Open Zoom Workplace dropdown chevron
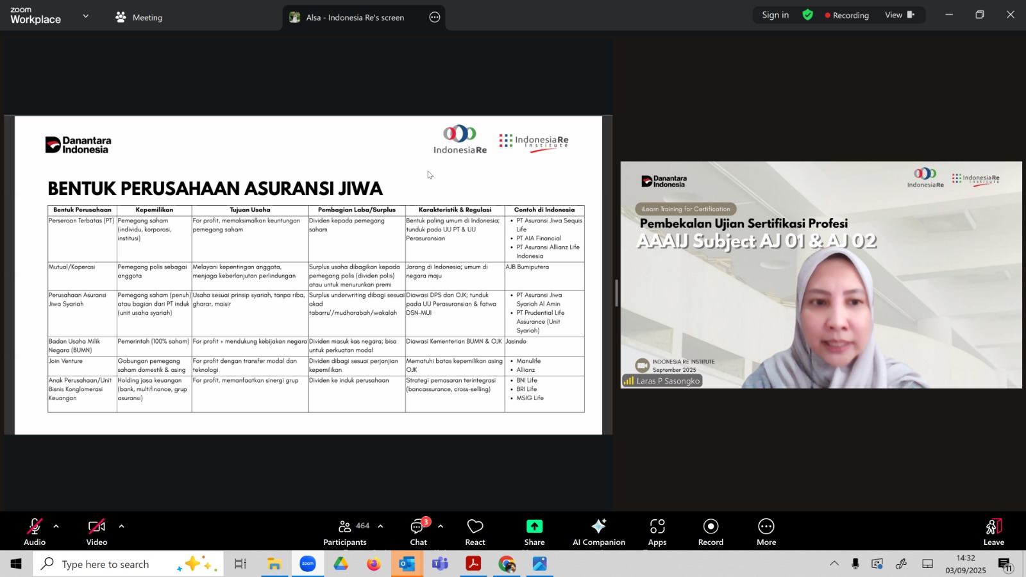The height and width of the screenshot is (577, 1026). coord(86,16)
